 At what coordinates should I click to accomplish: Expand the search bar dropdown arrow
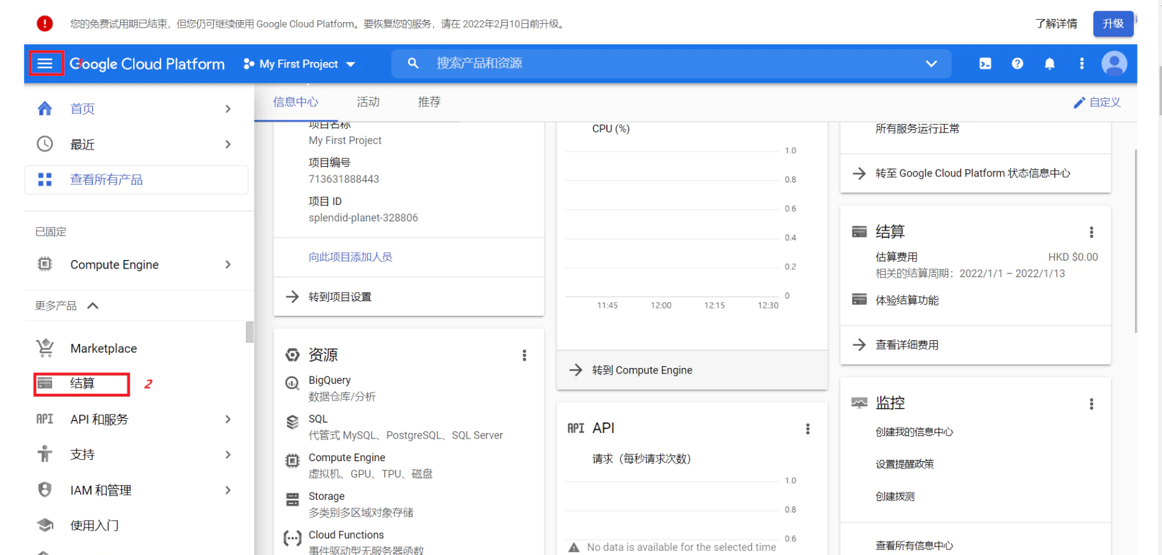(x=931, y=64)
